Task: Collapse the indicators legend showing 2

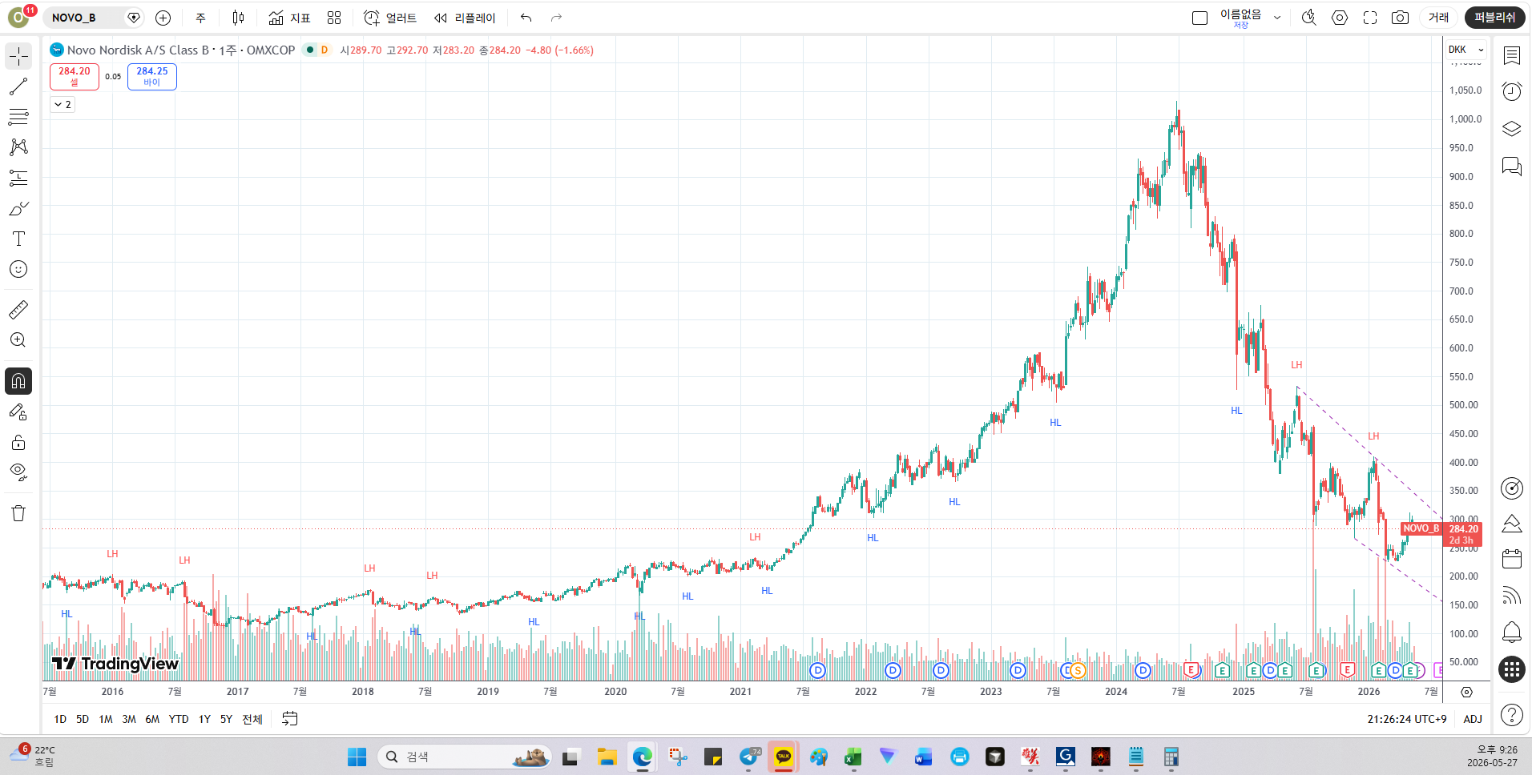Action: [x=62, y=104]
